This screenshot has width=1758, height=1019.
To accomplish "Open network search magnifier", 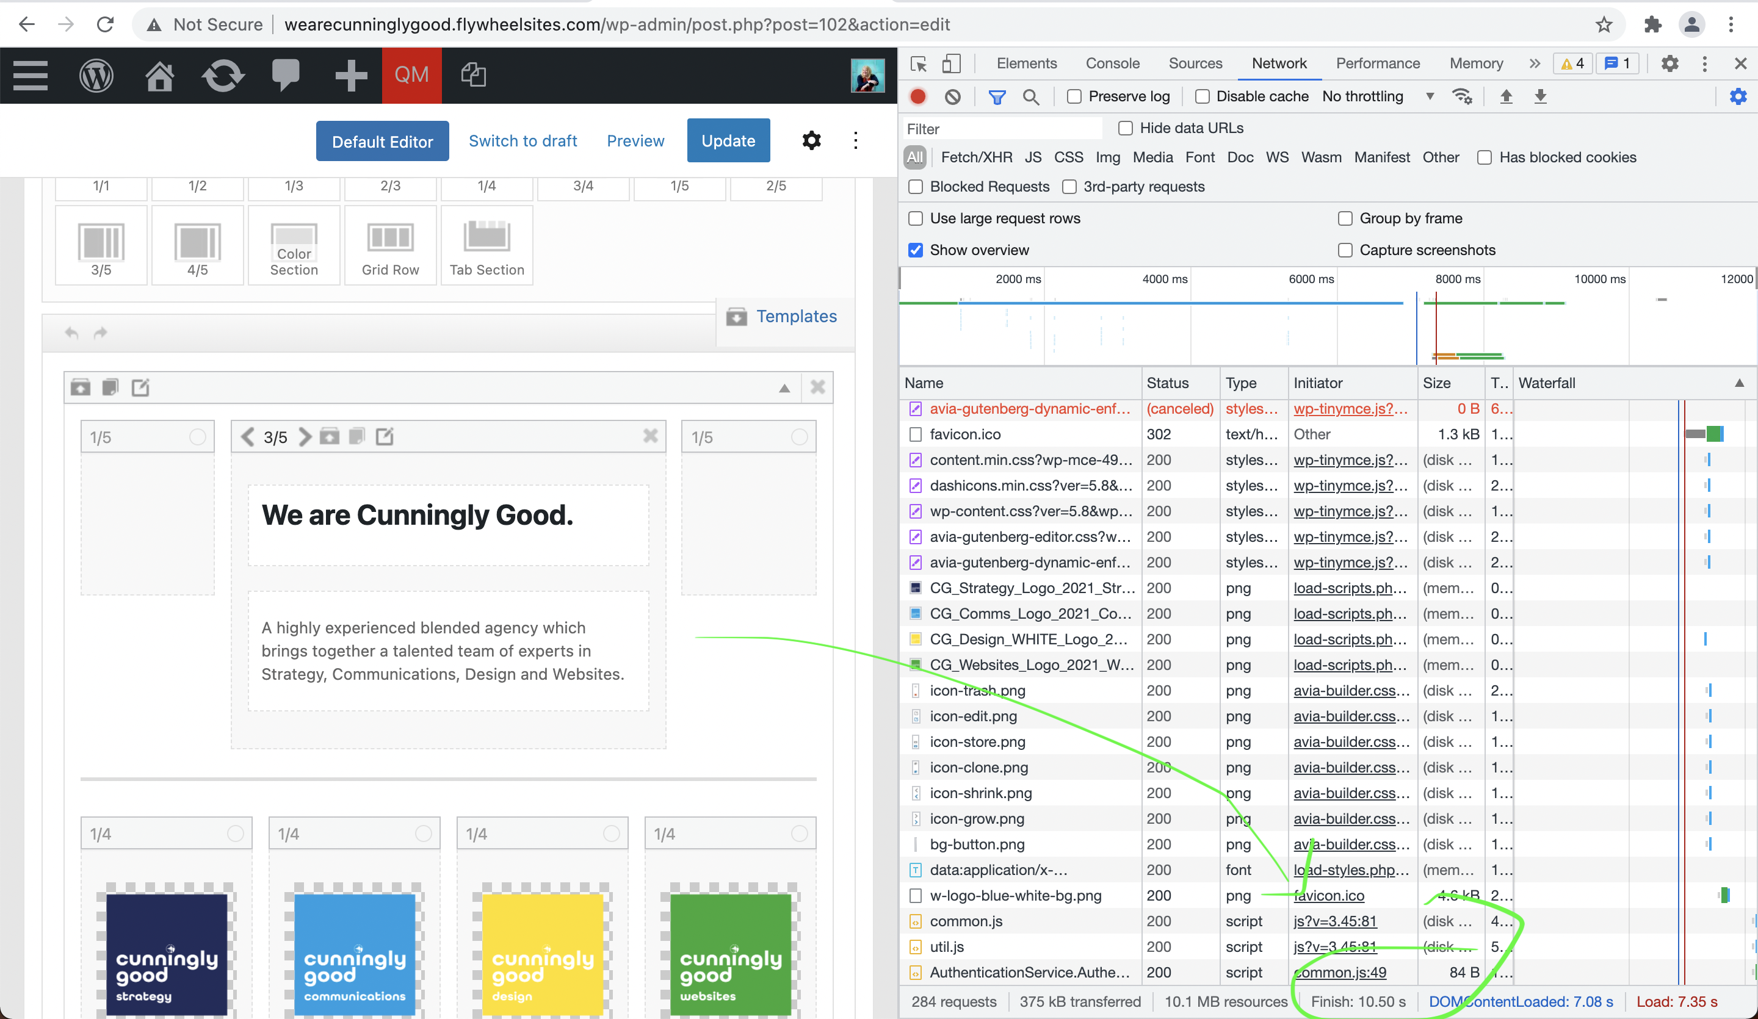I will [x=1031, y=96].
